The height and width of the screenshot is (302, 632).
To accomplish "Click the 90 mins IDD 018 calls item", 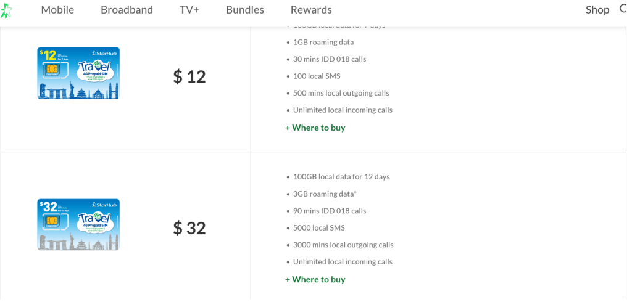I will [x=330, y=211].
